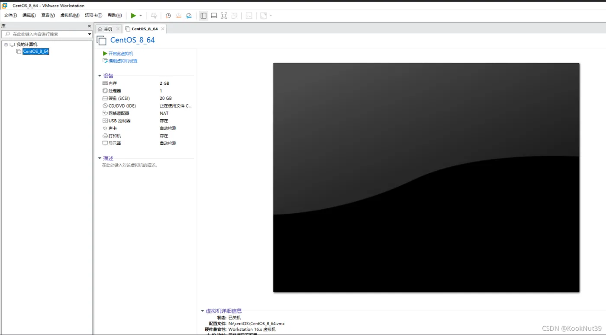
Task: Open the 虚拟机(M) menu
Action: (x=70, y=15)
